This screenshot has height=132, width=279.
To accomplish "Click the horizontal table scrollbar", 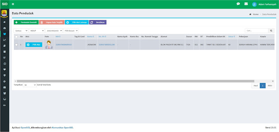I will [136, 81].
